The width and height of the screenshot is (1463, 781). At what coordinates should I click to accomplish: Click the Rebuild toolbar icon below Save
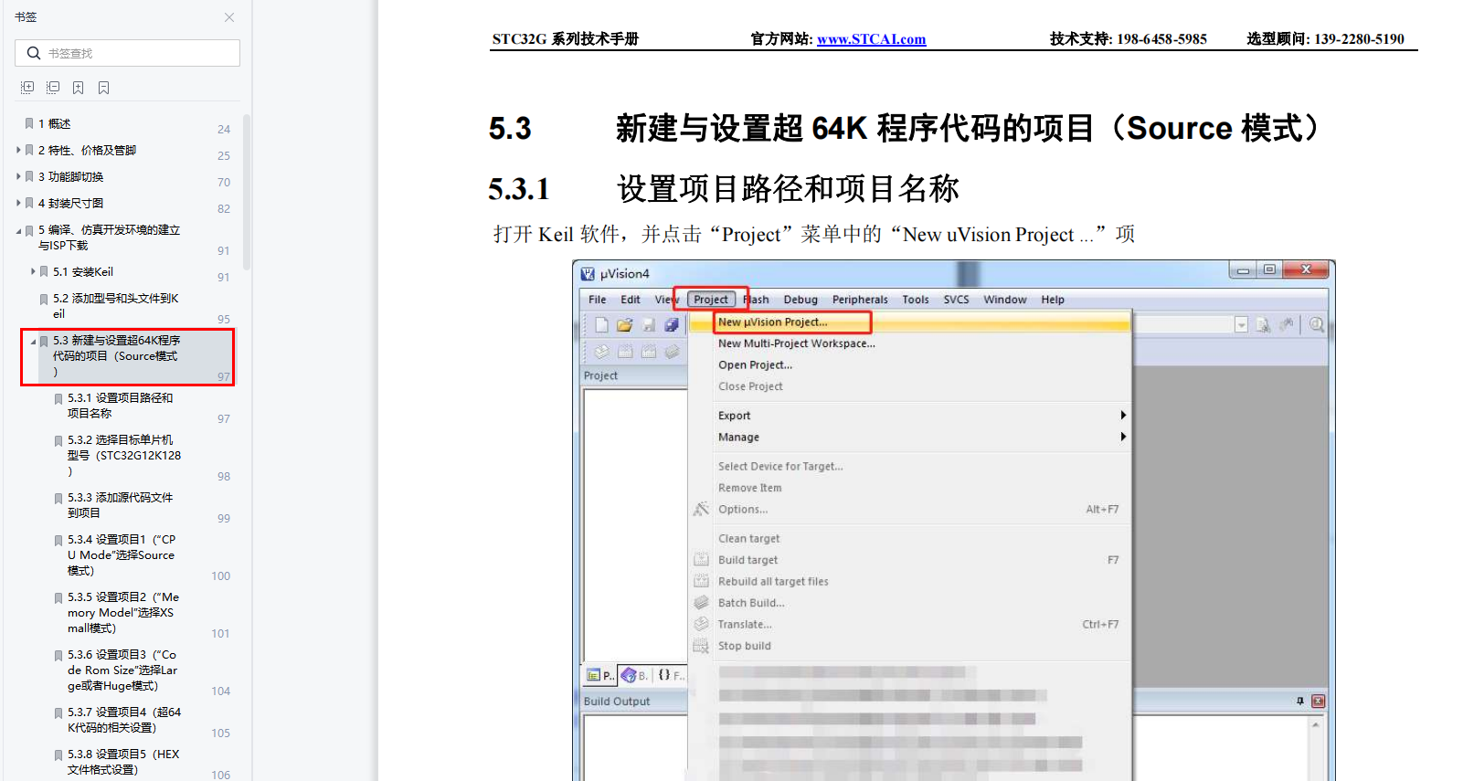coord(649,351)
